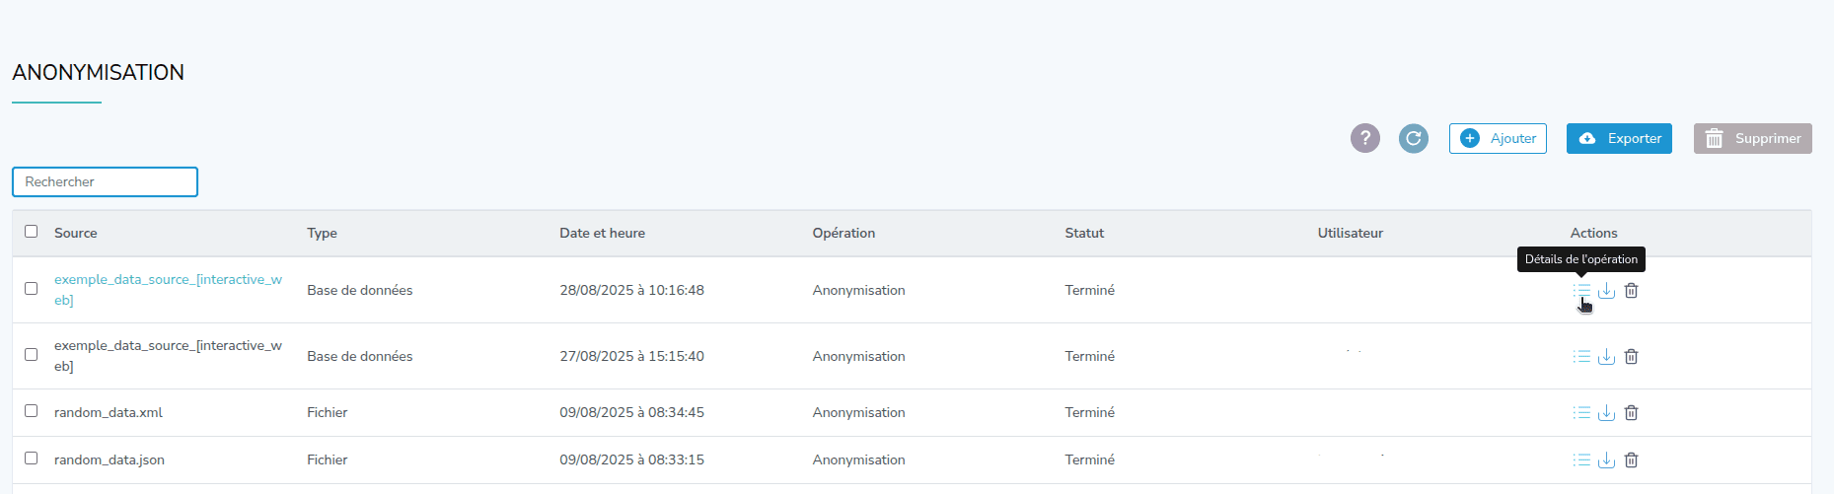Toggle the select-all checkbox in header
This screenshot has height=494, width=1834.
pos(32,232)
